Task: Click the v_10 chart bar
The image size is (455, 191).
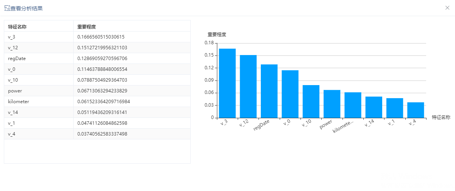Action: click(311, 101)
